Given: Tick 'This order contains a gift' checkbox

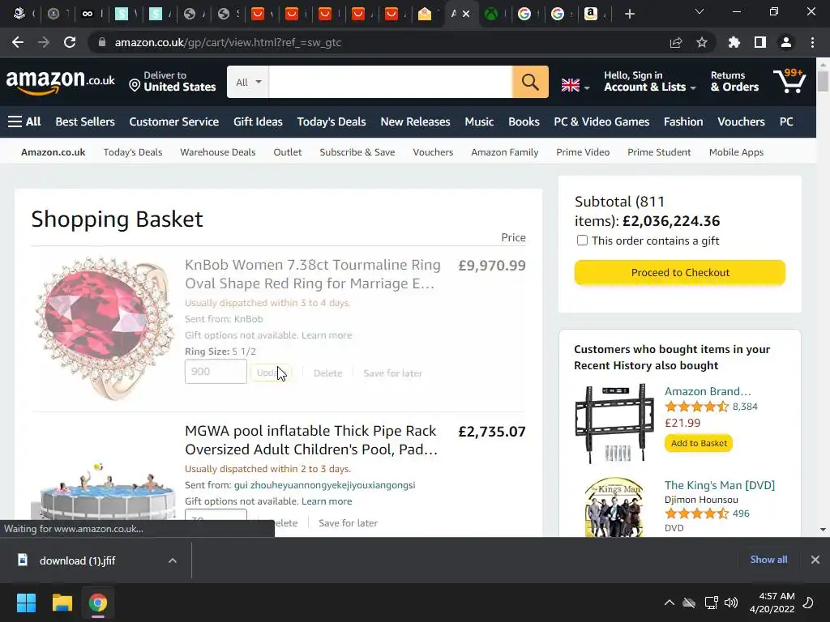Looking at the screenshot, I should [x=582, y=241].
